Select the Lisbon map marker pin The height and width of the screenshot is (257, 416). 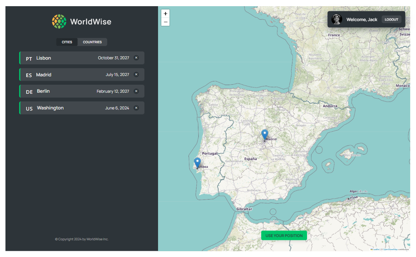(197, 163)
